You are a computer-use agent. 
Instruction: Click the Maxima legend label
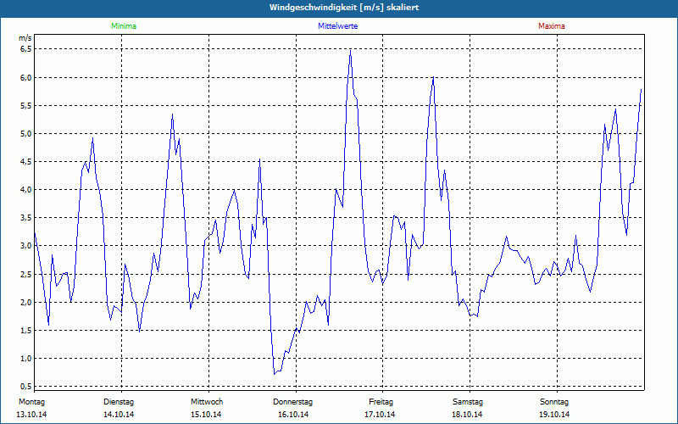point(552,26)
